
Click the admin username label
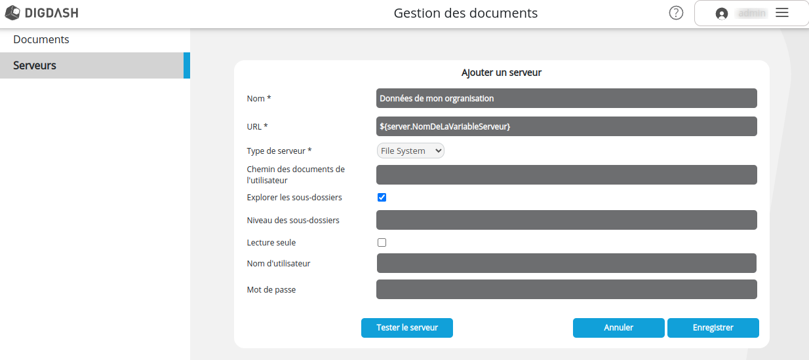point(752,13)
